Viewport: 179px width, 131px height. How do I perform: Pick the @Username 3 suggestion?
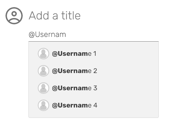74,88
